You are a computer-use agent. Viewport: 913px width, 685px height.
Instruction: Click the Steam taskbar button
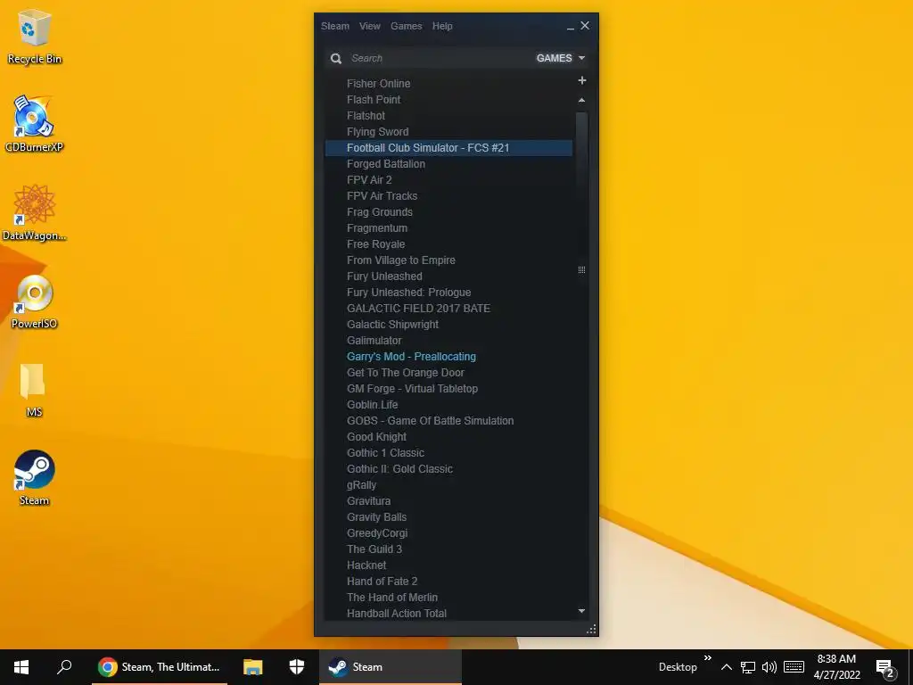pos(391,667)
